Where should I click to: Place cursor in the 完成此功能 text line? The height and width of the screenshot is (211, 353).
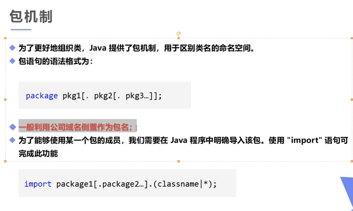click(38, 153)
